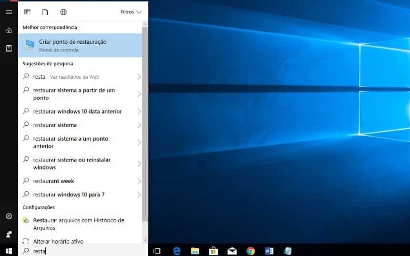The image size is (410, 256).
Task: Open Microsoft Store from the taskbar
Action: 214,251
